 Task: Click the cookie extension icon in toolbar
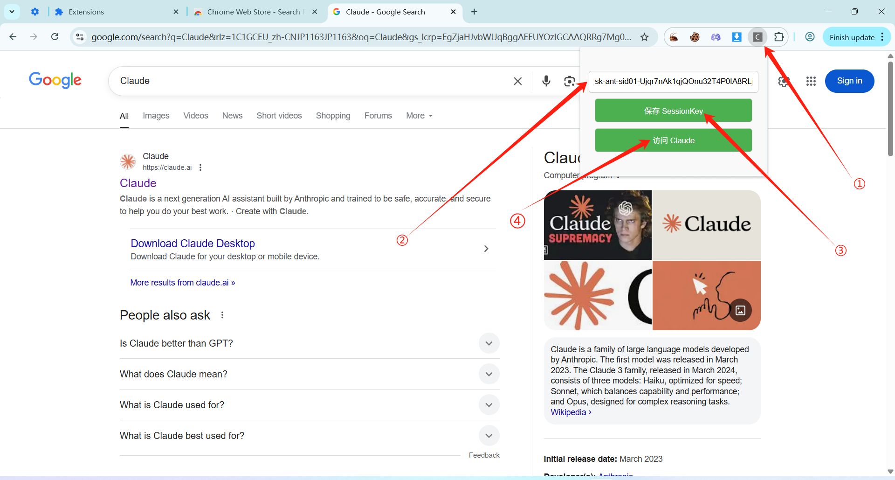[x=695, y=37]
